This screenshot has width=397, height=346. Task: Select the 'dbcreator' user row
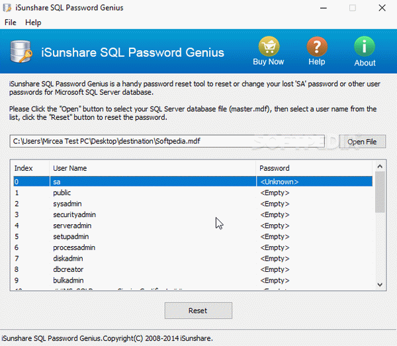(x=193, y=269)
